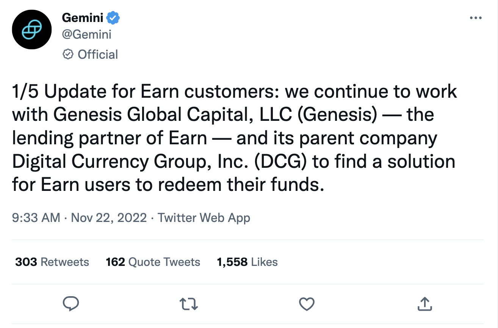Open the @Gemini handle link
The image size is (498, 328).
(86, 34)
